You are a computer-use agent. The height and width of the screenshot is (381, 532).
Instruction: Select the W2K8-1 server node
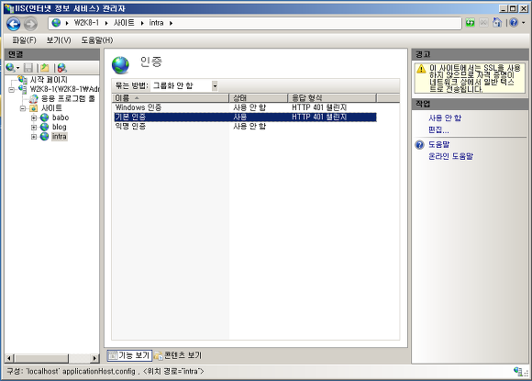coord(64,89)
